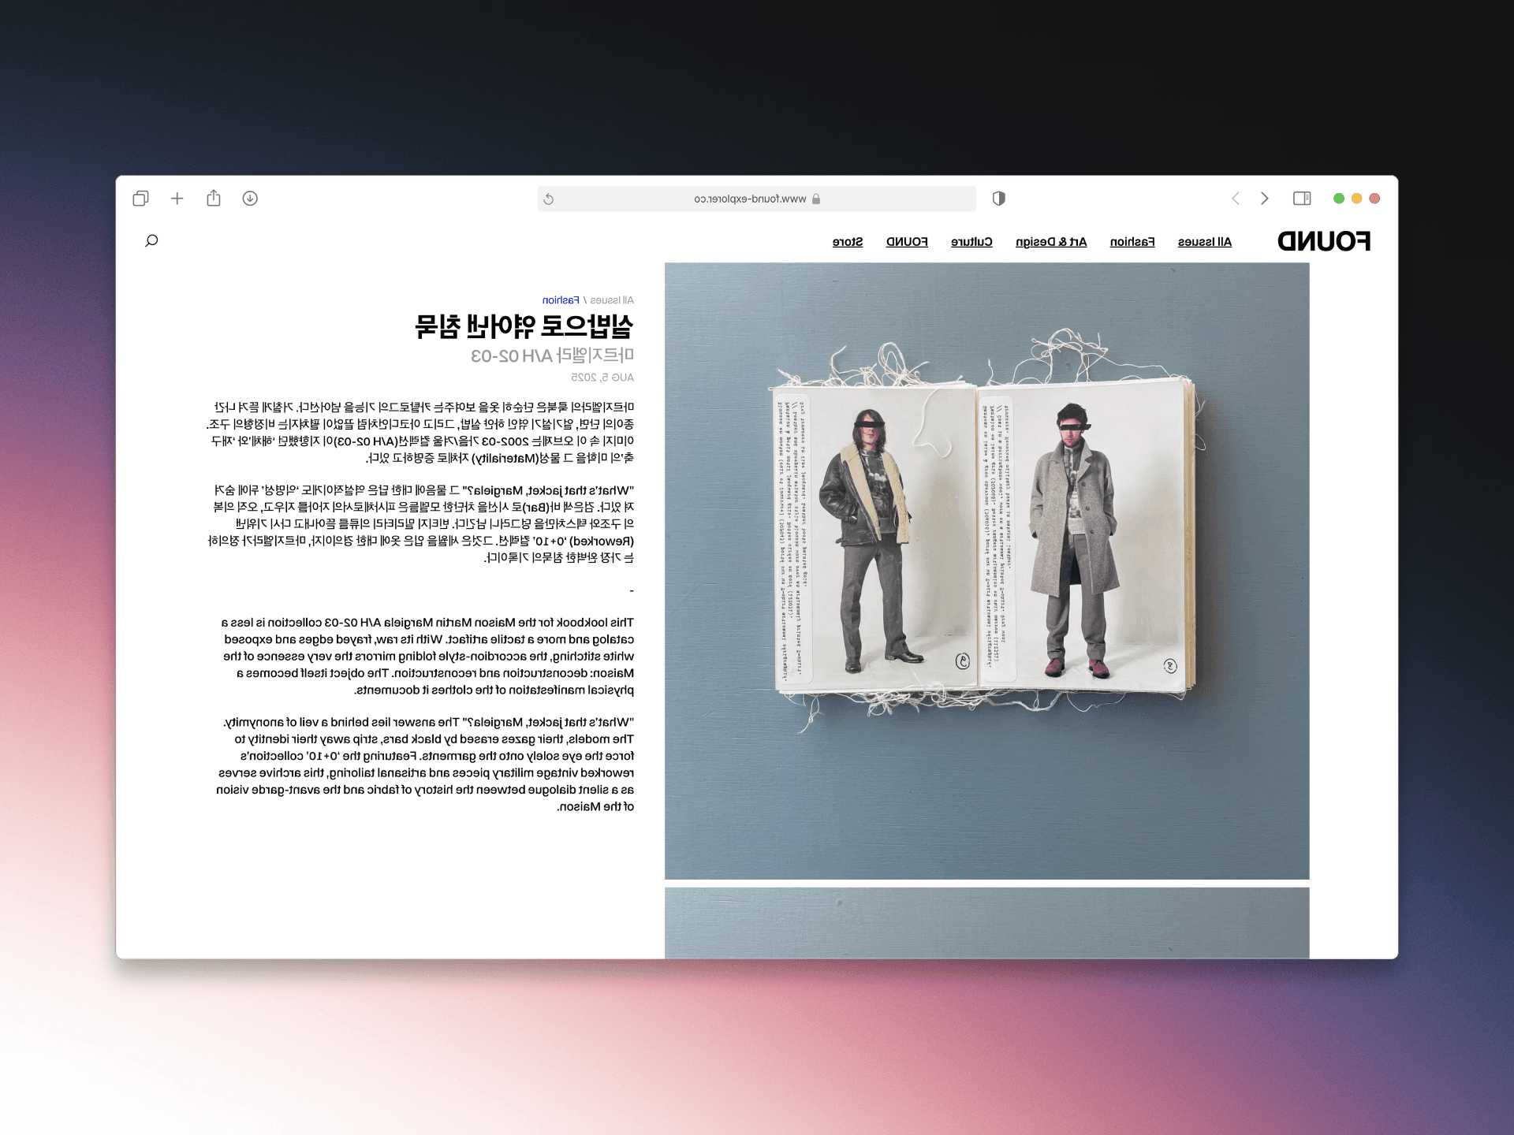This screenshot has height=1135, width=1514.
Task: Click the Fashion breadcrumb link
Action: pyautogui.click(x=561, y=300)
